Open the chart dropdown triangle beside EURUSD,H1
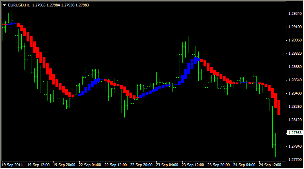This screenshot has width=304, height=169. click(5, 6)
